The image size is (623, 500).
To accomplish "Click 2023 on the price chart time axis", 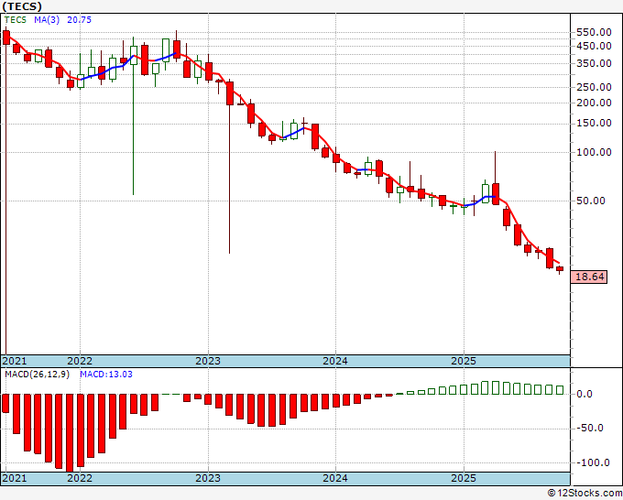I will point(208,361).
